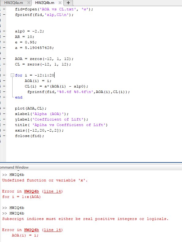Click the 'plot(AOA,CL);' line

pyautogui.click(x=31, y=109)
